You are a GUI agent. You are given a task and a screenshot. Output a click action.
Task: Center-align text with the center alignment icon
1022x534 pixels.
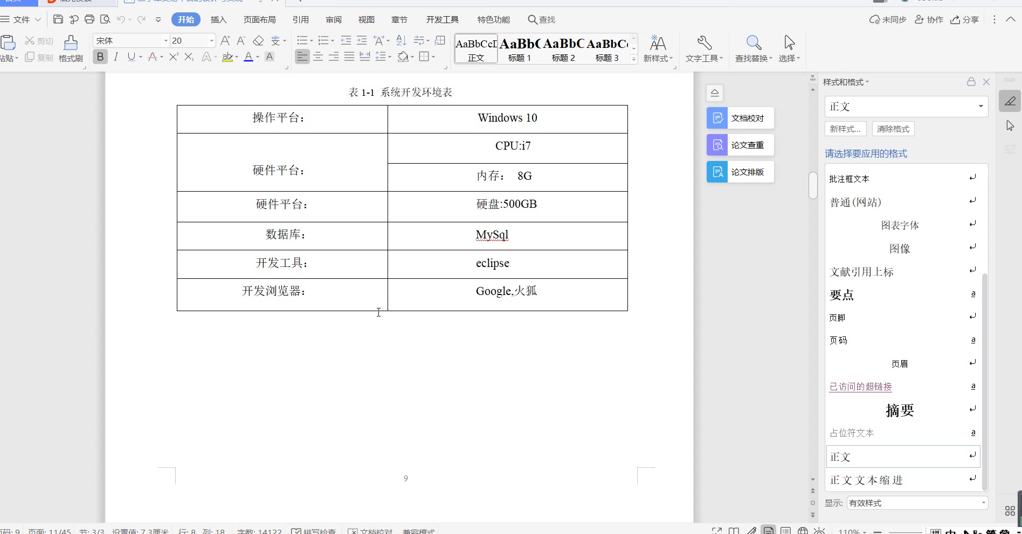pos(318,57)
